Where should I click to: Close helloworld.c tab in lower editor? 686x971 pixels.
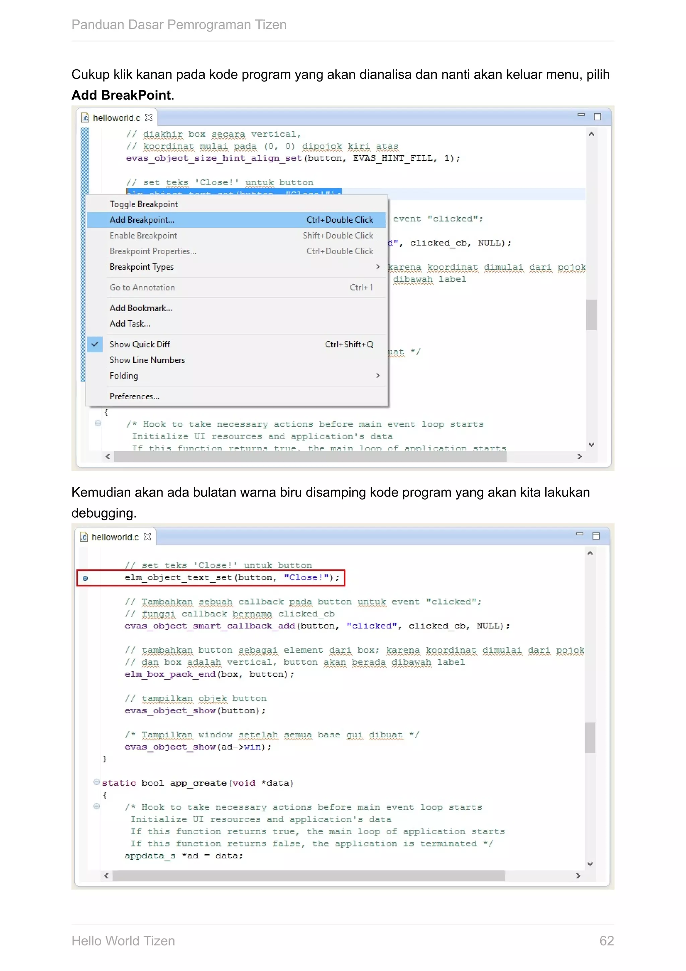(x=147, y=537)
